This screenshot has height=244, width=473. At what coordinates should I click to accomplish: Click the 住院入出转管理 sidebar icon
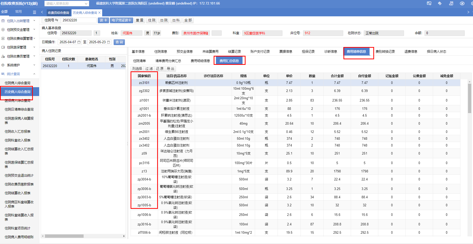(x=3, y=21)
